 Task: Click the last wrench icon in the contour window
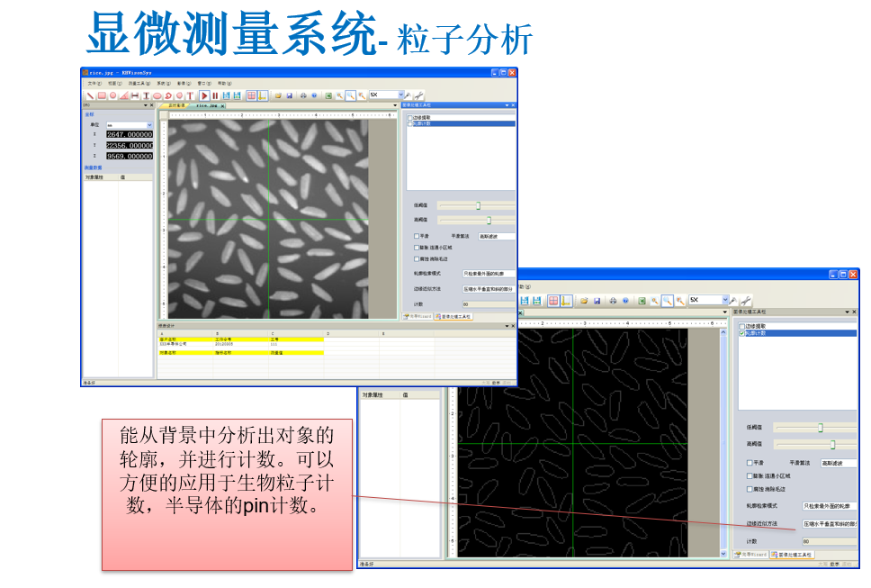click(746, 301)
